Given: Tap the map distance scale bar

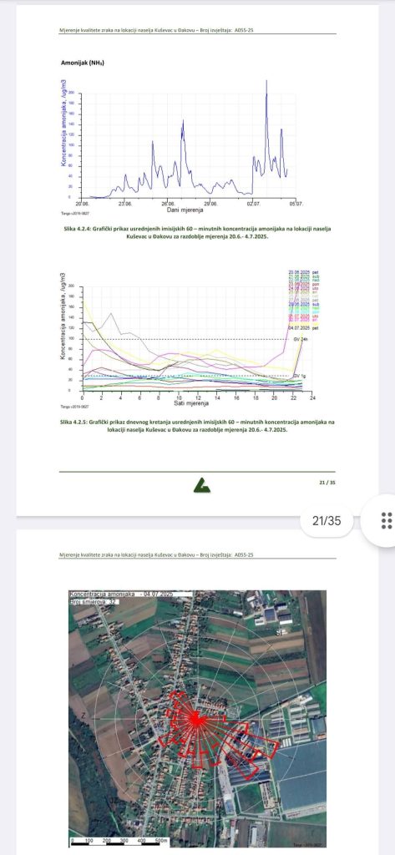Looking at the screenshot, I should coord(119,842).
